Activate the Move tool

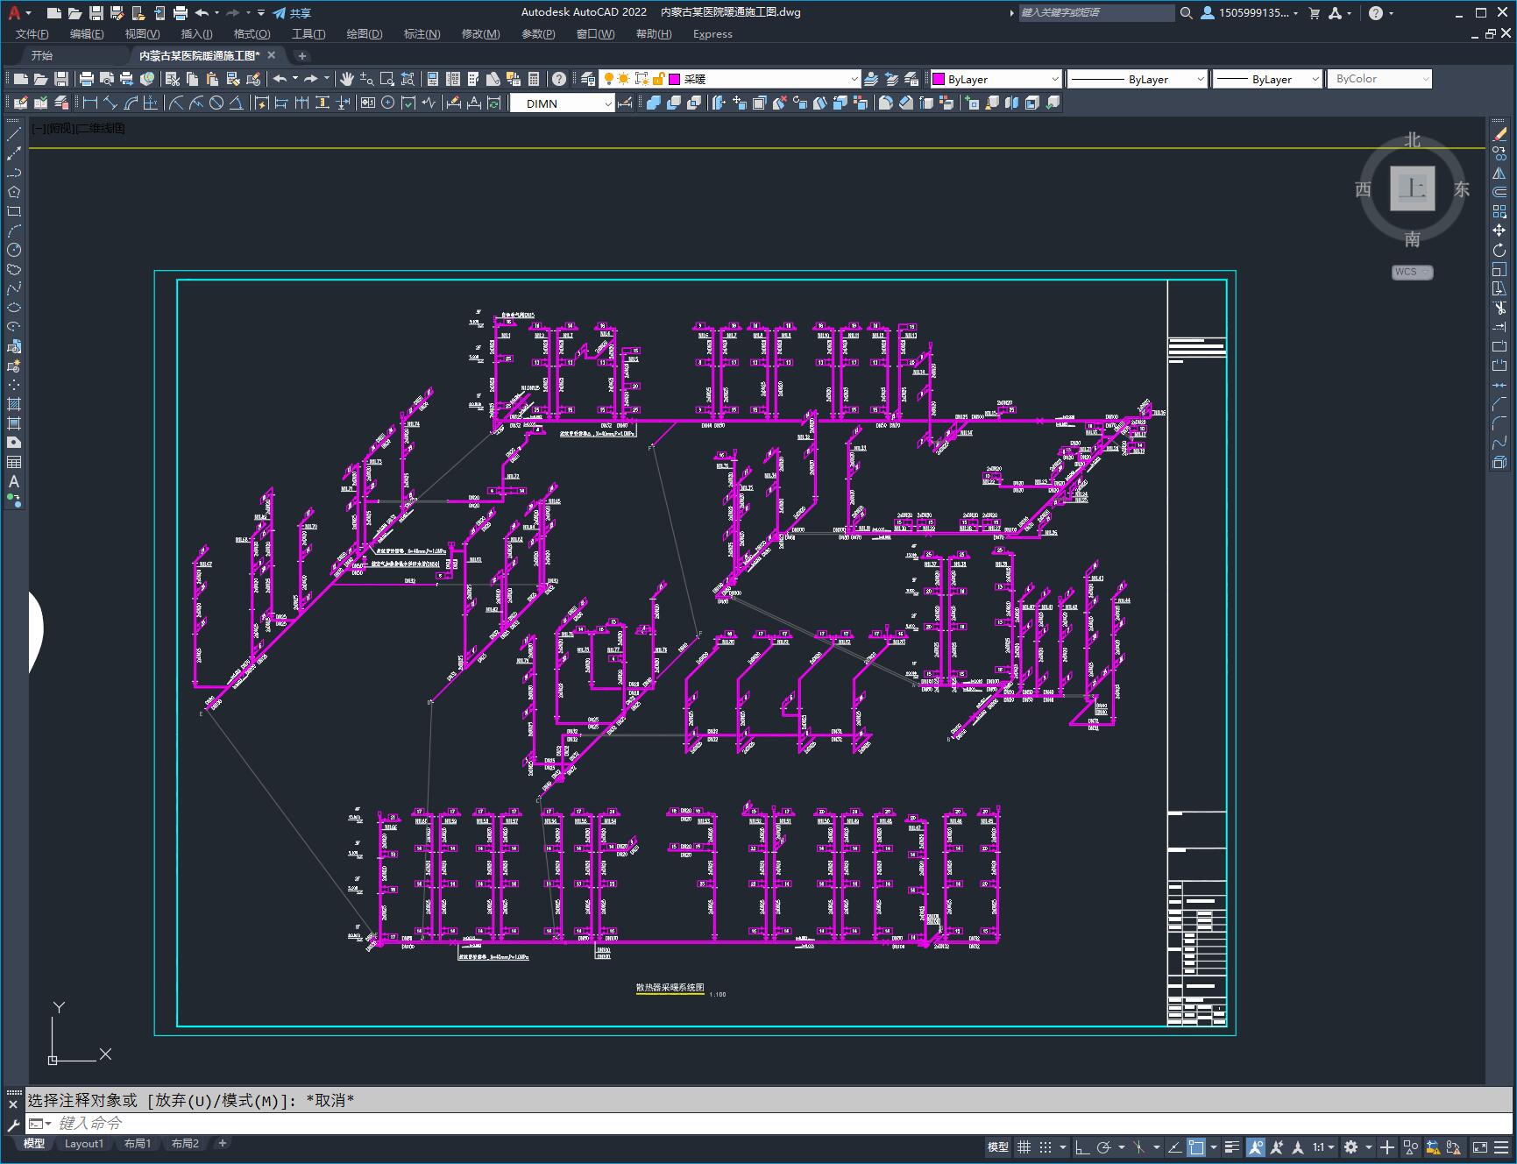click(x=1499, y=231)
